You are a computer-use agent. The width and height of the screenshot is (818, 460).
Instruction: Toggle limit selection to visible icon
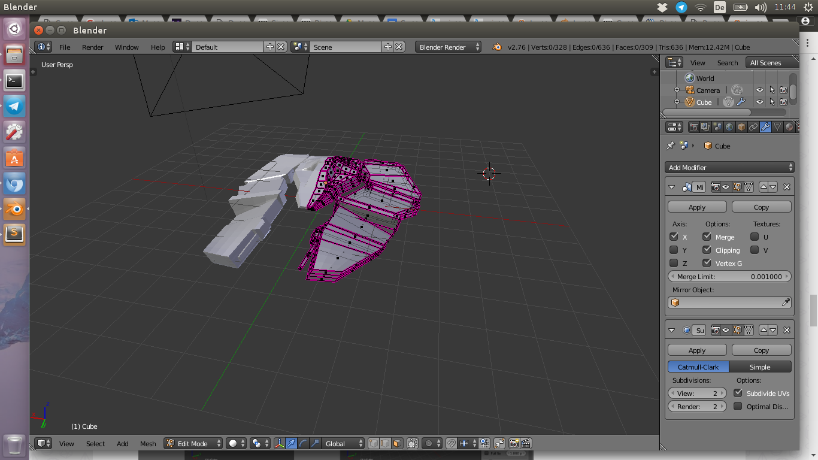click(x=413, y=443)
